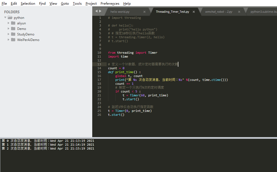Image resolution: width=277 pixels, height=172 pixels.
Task: Select the Demo folder icon
Action: [13, 29]
